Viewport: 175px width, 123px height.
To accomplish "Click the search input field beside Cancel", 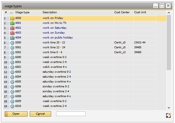I will 71,114.
